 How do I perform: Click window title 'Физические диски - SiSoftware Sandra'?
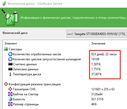tap(35, 4)
